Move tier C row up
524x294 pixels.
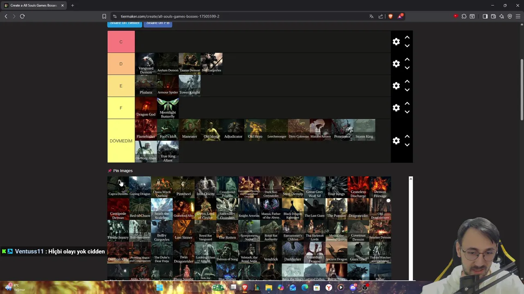point(407,37)
